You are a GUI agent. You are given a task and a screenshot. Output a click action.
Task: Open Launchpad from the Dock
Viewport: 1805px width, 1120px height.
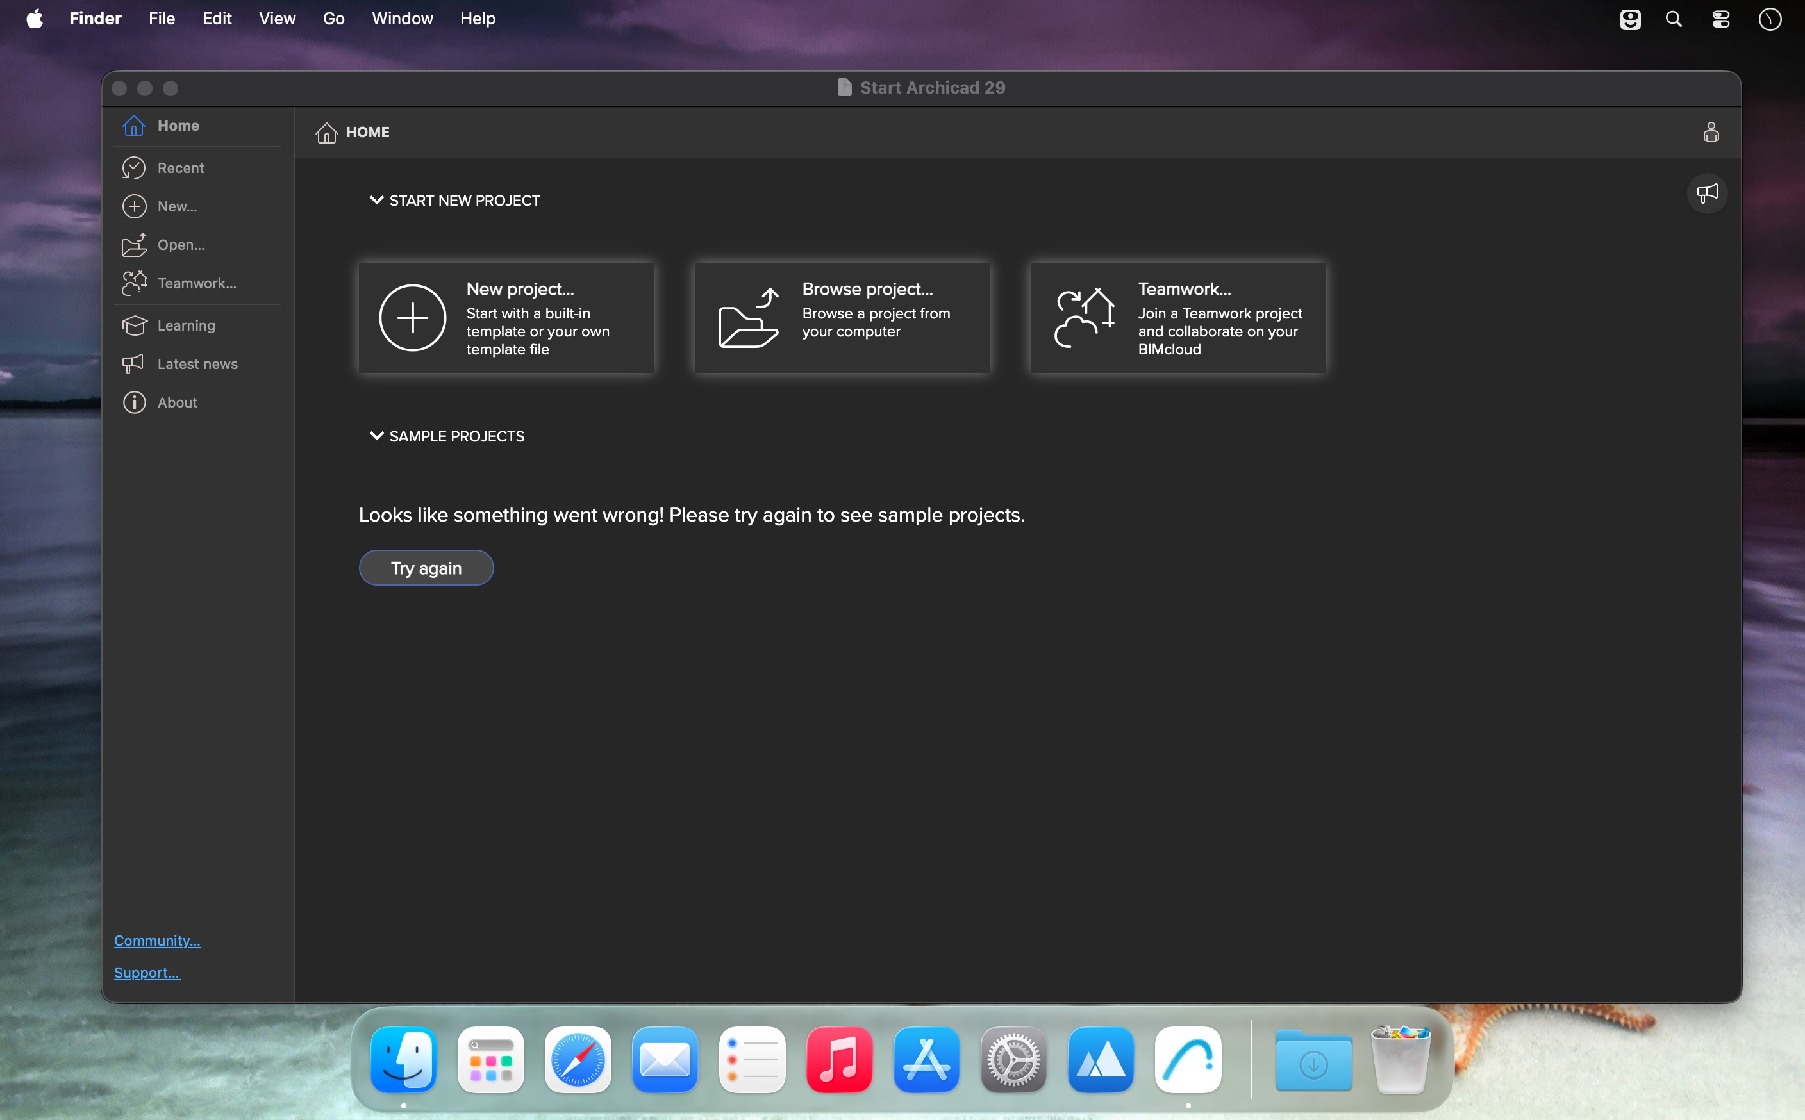coord(490,1060)
